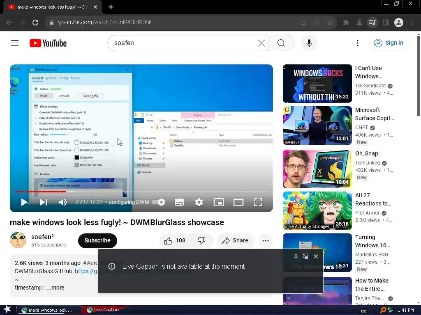Open YouTube settings three-dot menu
The image size is (421, 315).
[357, 43]
